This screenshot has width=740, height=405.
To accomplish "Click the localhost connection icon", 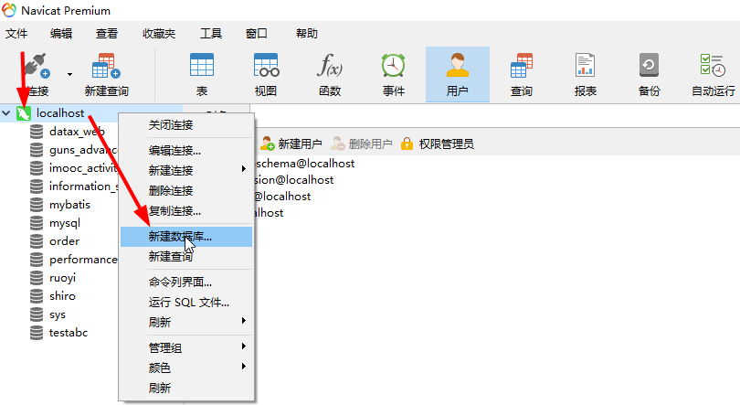I will (24, 113).
